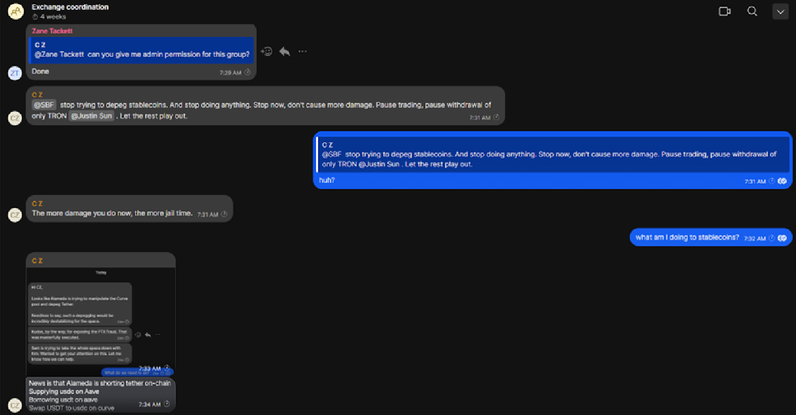Click the gray @SBF mention chip

point(44,105)
